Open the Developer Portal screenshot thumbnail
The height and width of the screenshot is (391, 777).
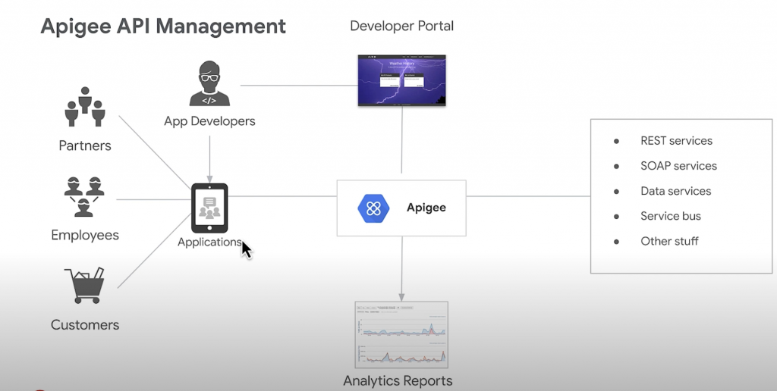(x=402, y=80)
